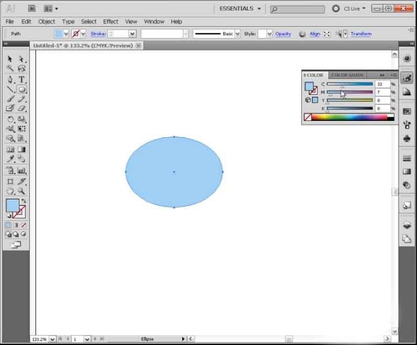The width and height of the screenshot is (417, 345).
Task: Set color mode to None in toolbox
Action: pyautogui.click(x=24, y=225)
